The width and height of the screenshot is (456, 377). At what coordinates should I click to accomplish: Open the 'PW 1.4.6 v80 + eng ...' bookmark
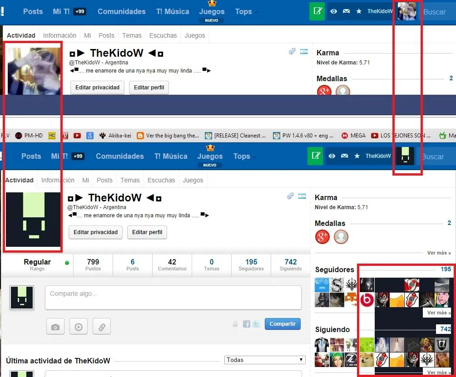pyautogui.click(x=303, y=136)
